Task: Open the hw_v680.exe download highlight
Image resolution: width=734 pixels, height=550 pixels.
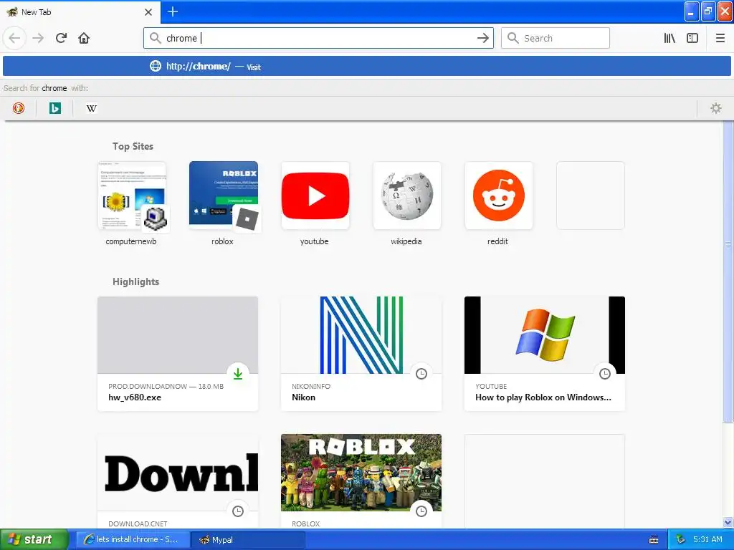Action: point(178,354)
